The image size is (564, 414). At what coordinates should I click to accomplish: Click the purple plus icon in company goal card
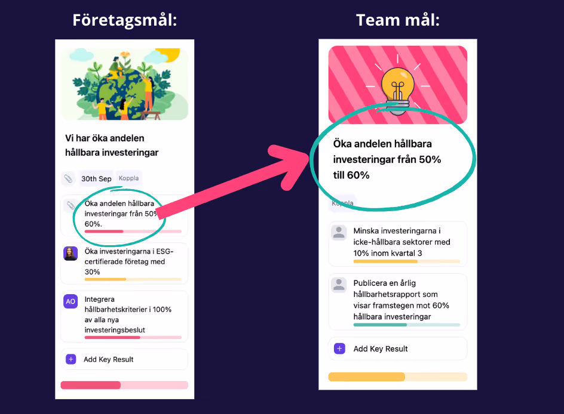[x=71, y=359]
